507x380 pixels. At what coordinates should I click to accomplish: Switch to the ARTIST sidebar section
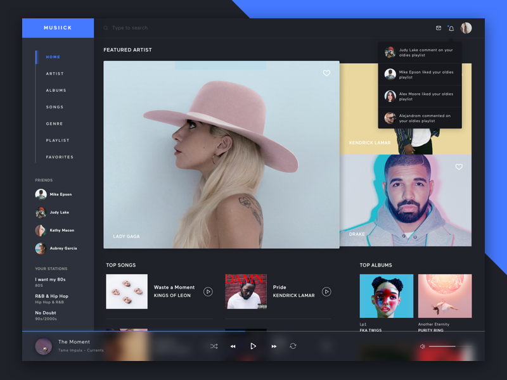click(x=55, y=73)
